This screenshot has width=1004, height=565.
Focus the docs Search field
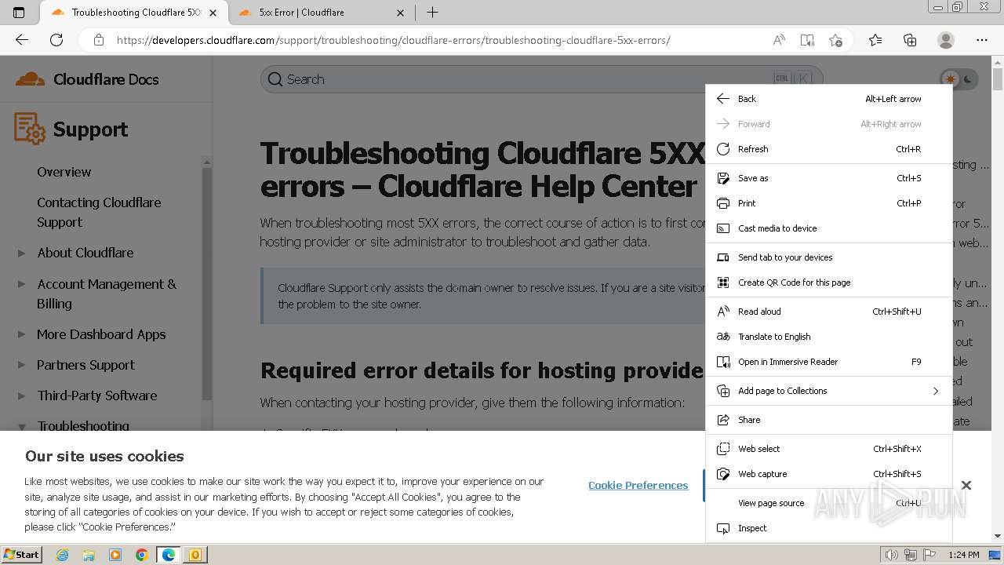coord(541,79)
